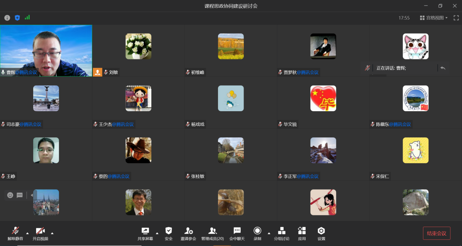The height and width of the screenshot is (246, 462).
Task: Open the 宫格视图 layout dropdown
Action: (434, 17)
